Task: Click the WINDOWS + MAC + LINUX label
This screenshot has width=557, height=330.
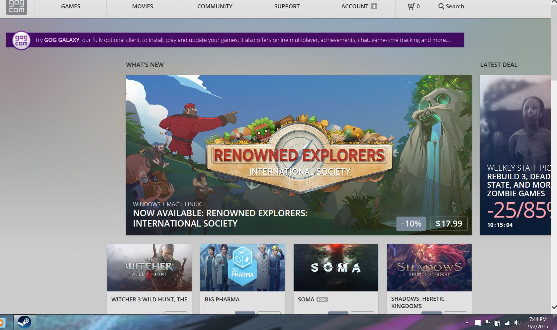Action: (167, 204)
